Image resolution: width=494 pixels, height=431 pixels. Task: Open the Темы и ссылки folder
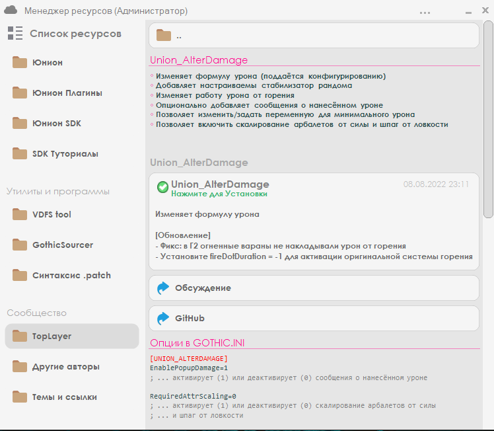(x=72, y=397)
